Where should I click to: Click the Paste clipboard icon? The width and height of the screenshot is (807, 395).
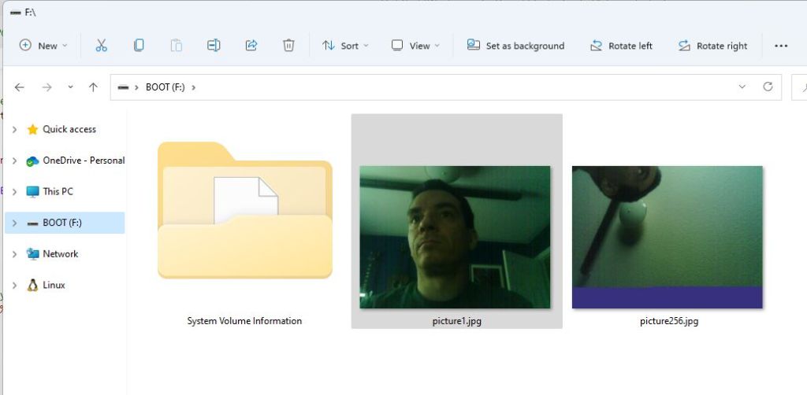176,45
